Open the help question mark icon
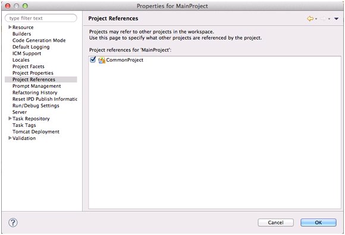The width and height of the screenshot is (345, 235). pyautogui.click(x=12, y=223)
